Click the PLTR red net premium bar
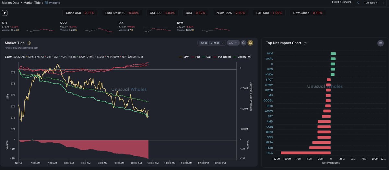The width and height of the screenshot is (389, 170). pyautogui.click(x=320, y=148)
